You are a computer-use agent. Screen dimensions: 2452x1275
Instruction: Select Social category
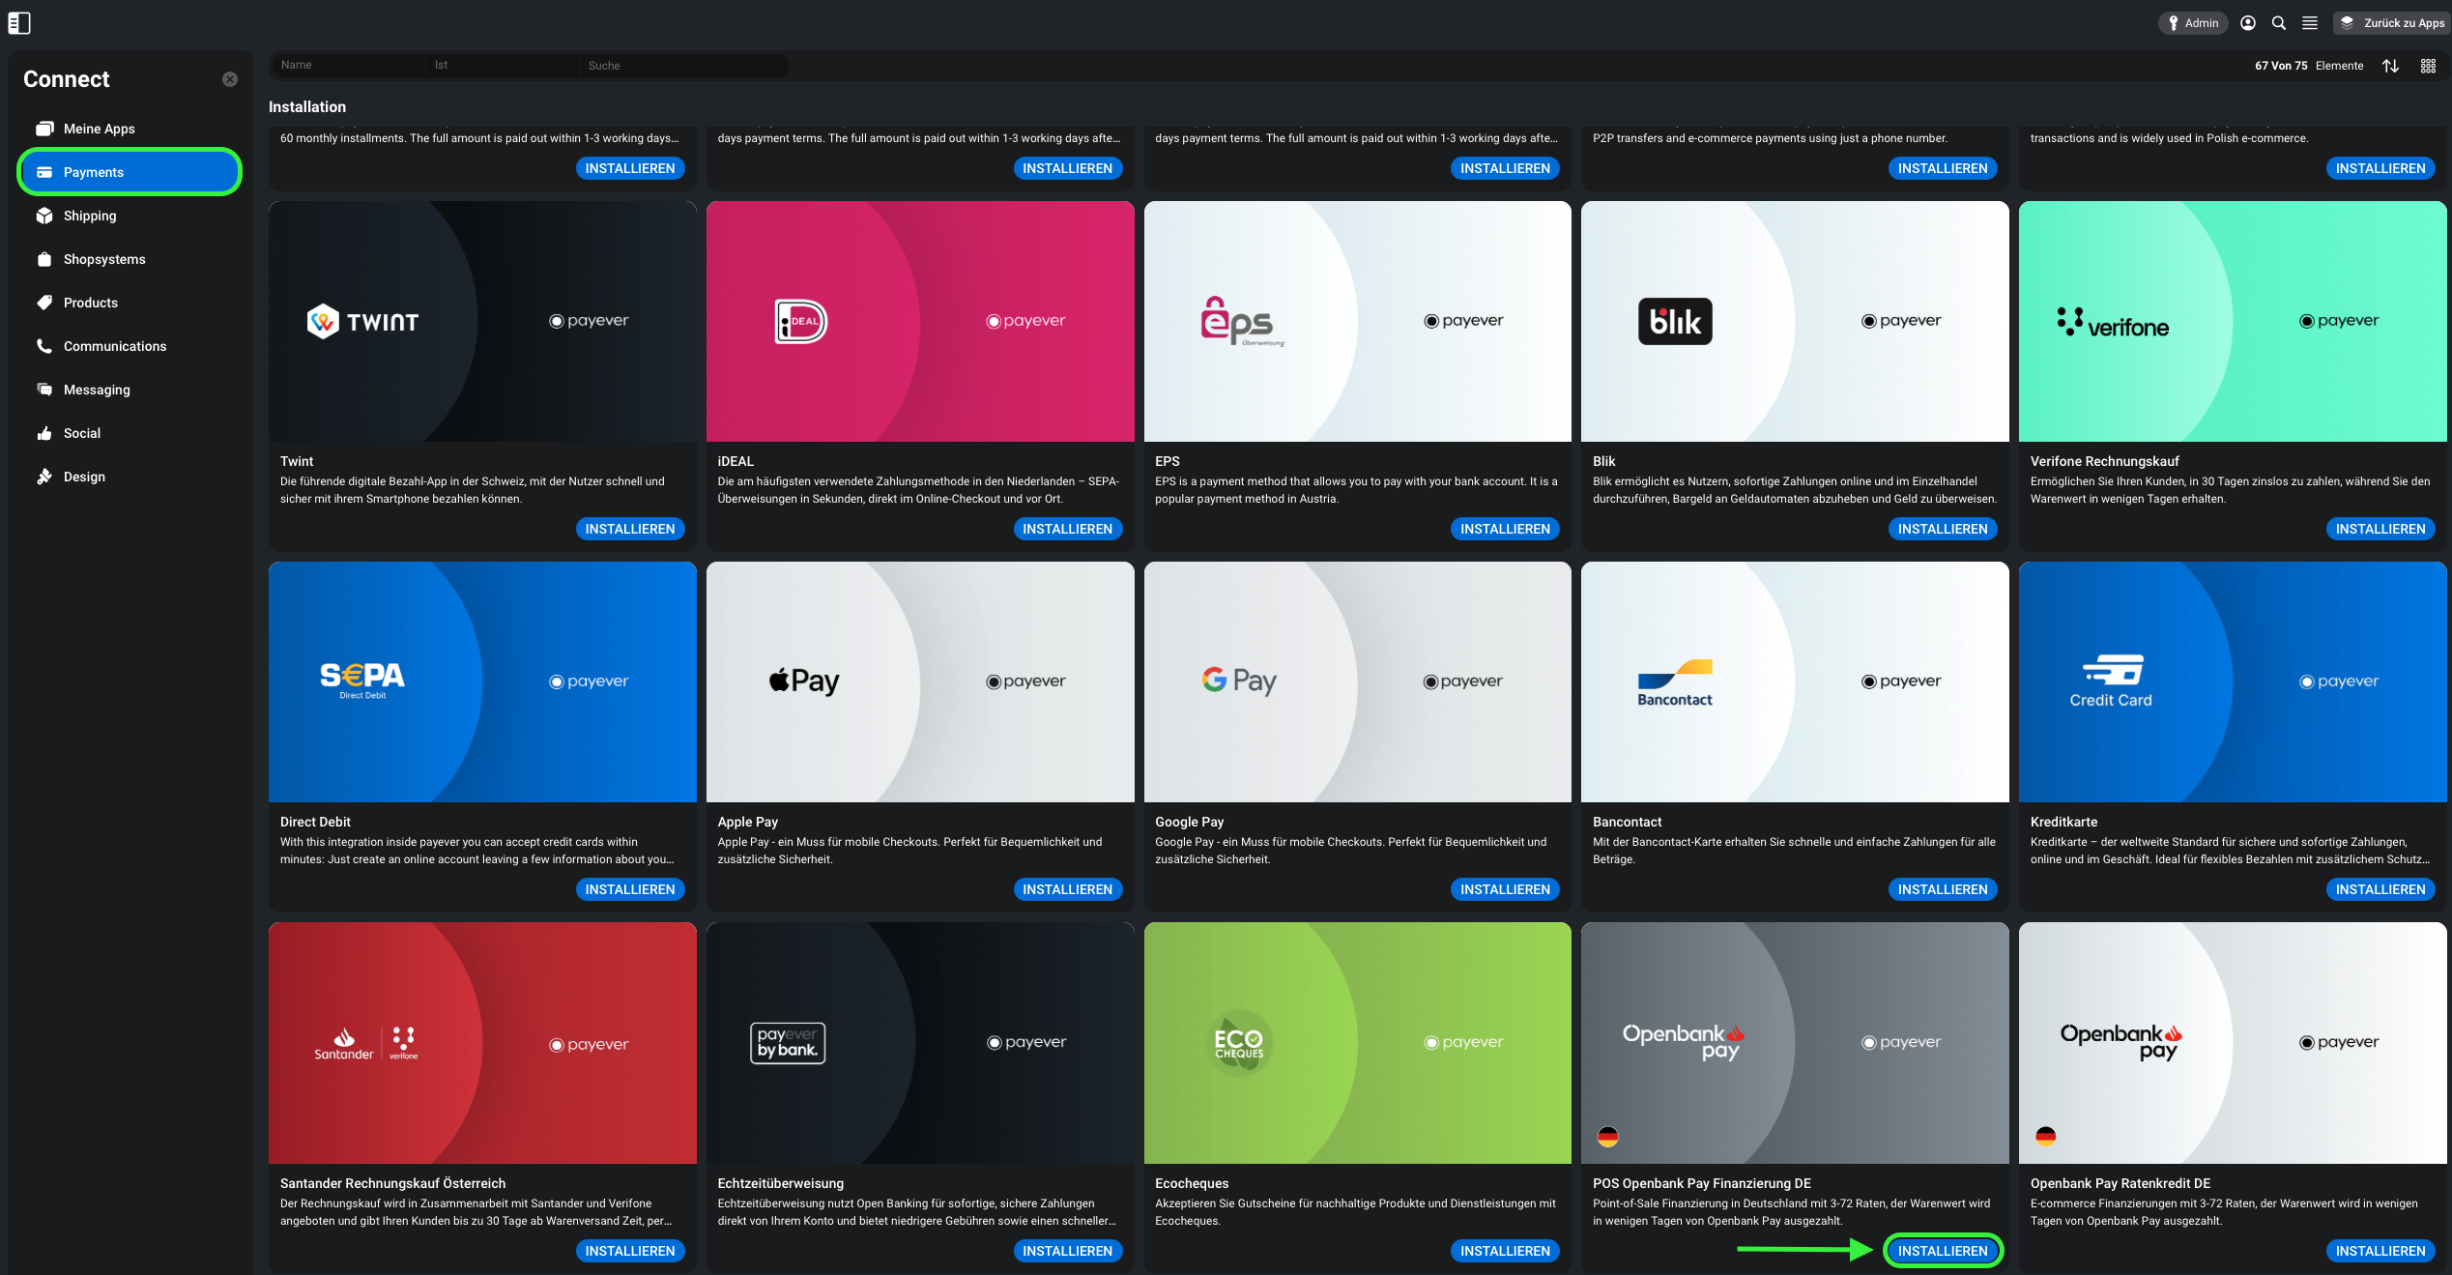pos(130,433)
